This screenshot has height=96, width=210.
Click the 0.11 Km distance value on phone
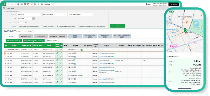pos(197,61)
